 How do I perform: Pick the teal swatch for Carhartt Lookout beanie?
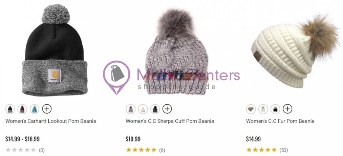coord(35,109)
